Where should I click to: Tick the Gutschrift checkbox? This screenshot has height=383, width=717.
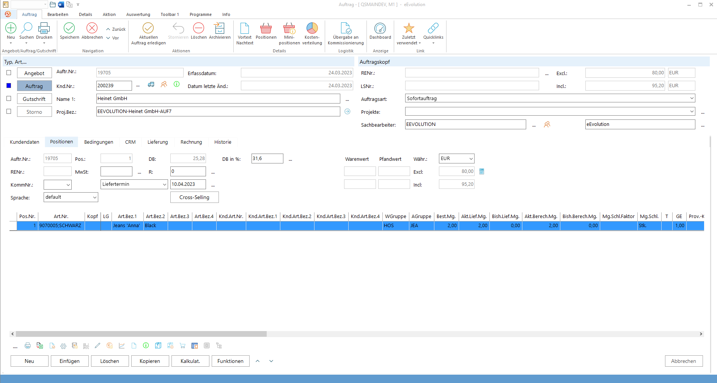9,98
